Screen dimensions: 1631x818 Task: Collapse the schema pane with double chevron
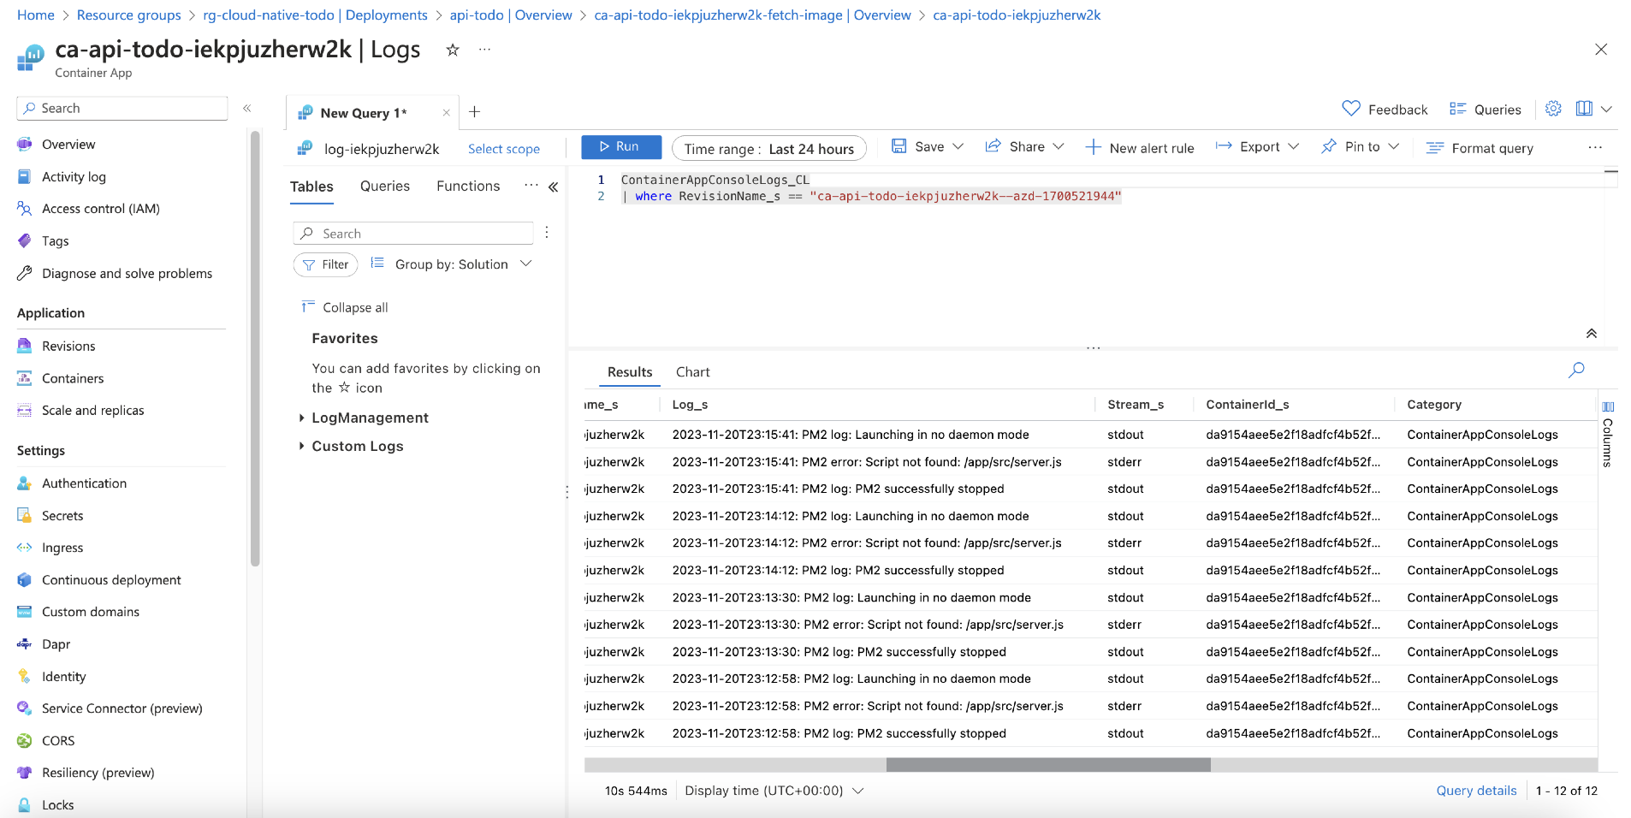click(x=554, y=187)
